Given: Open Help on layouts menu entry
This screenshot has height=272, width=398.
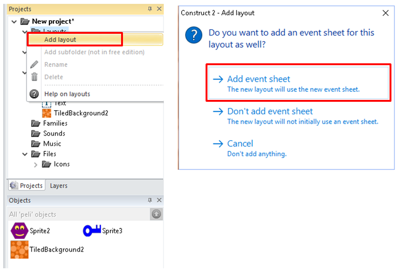Looking at the screenshot, I should coord(67,94).
